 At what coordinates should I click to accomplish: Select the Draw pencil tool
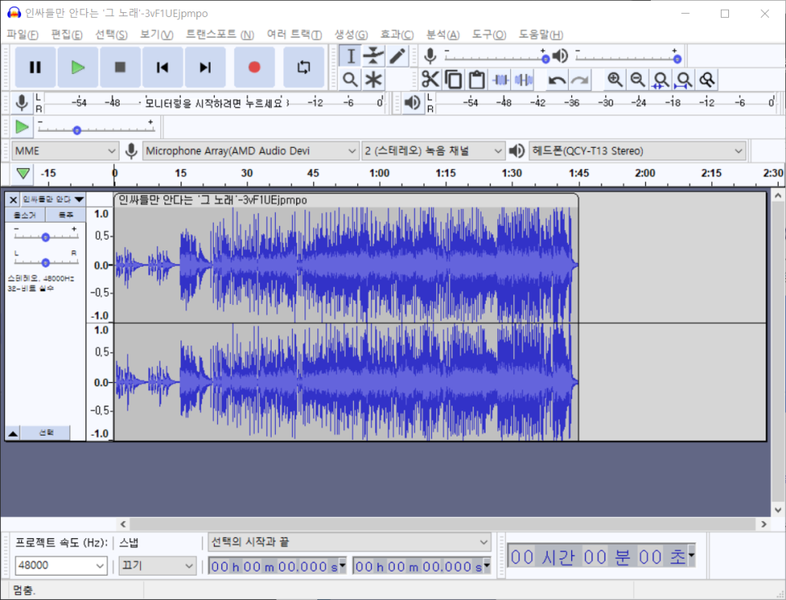396,55
